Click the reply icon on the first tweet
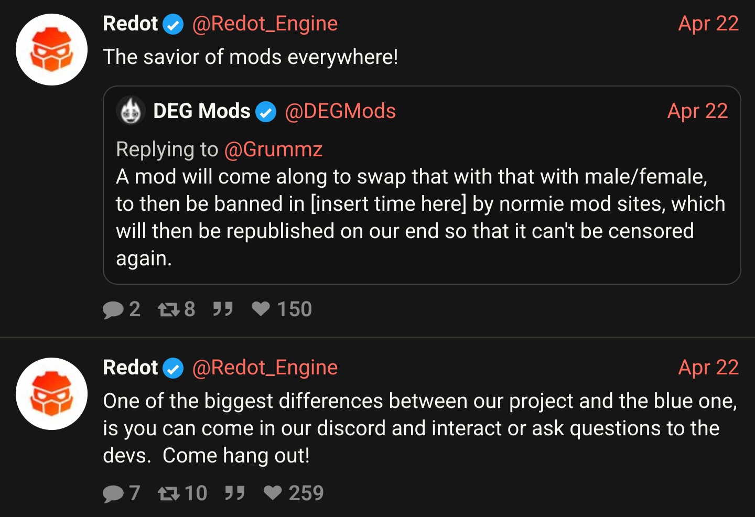Image resolution: width=755 pixels, height=517 pixels. 113,310
